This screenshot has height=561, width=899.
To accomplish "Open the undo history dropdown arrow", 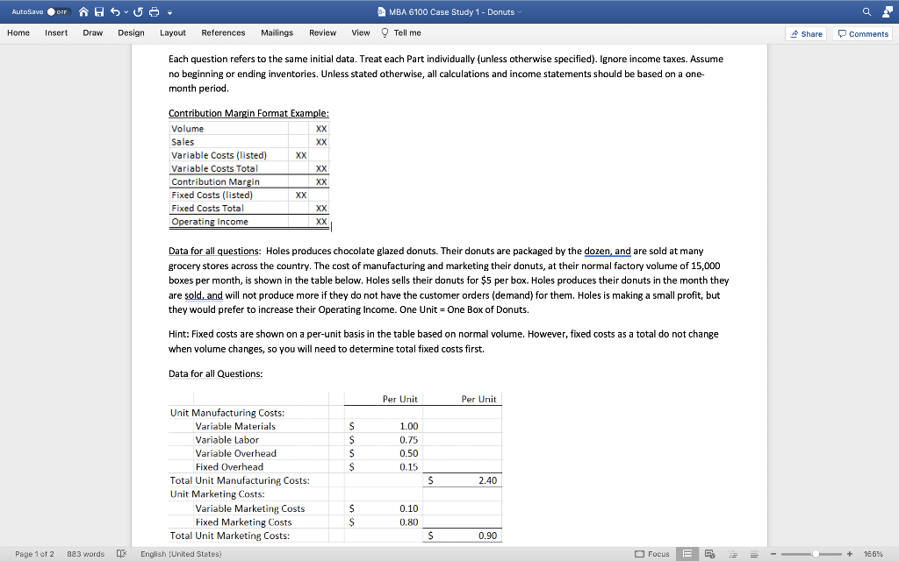I will point(126,12).
